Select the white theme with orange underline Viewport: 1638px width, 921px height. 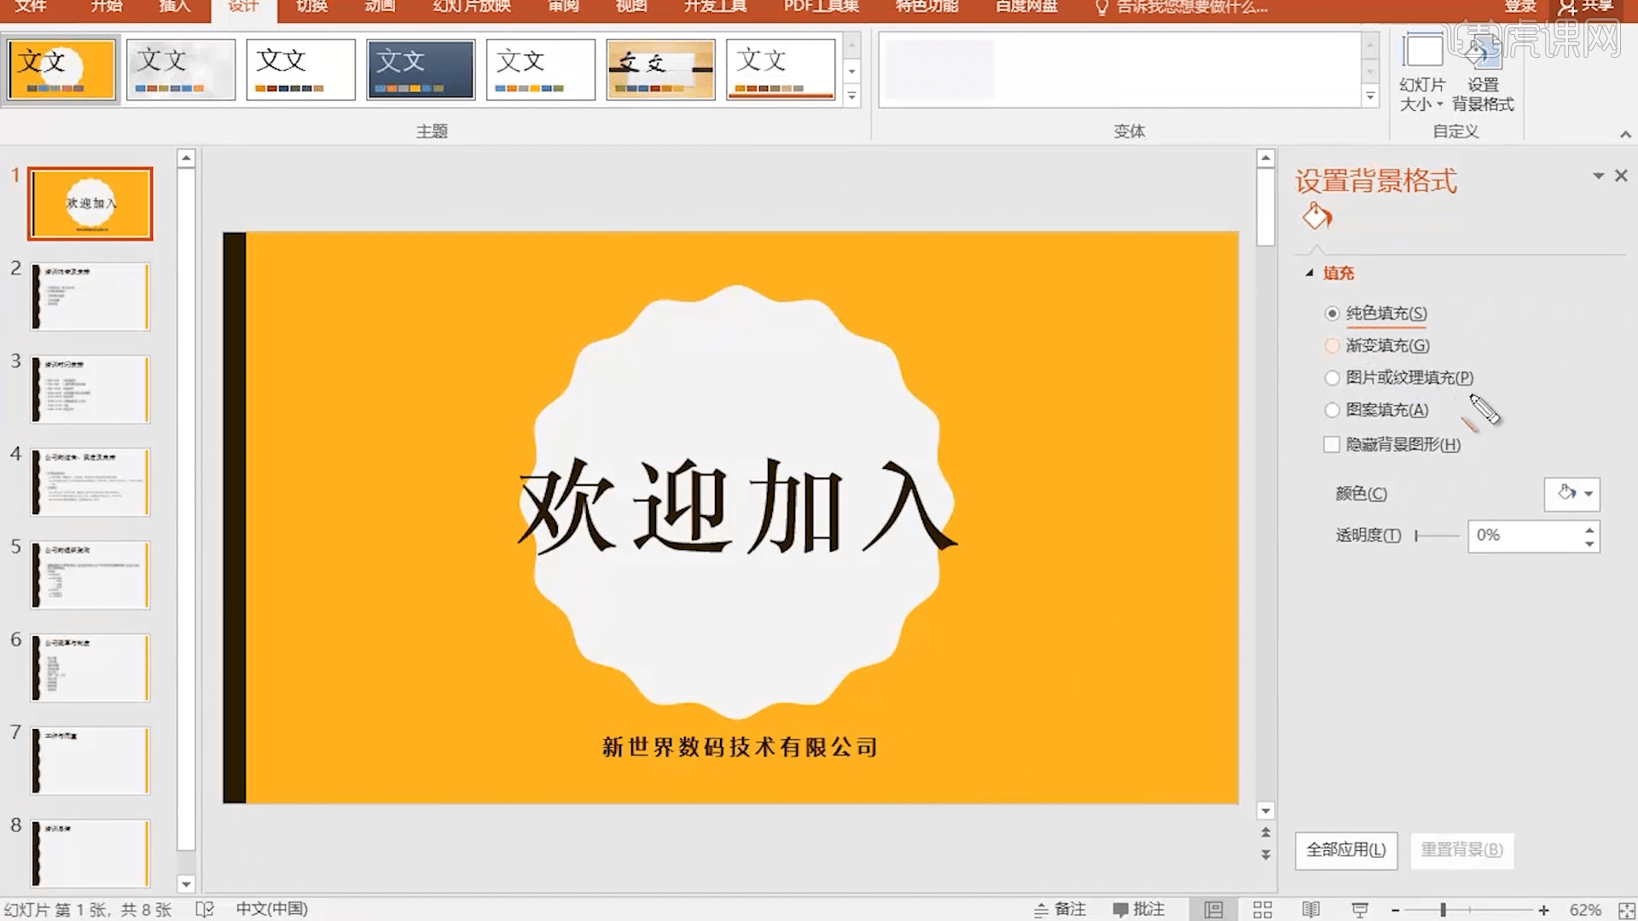[781, 70]
